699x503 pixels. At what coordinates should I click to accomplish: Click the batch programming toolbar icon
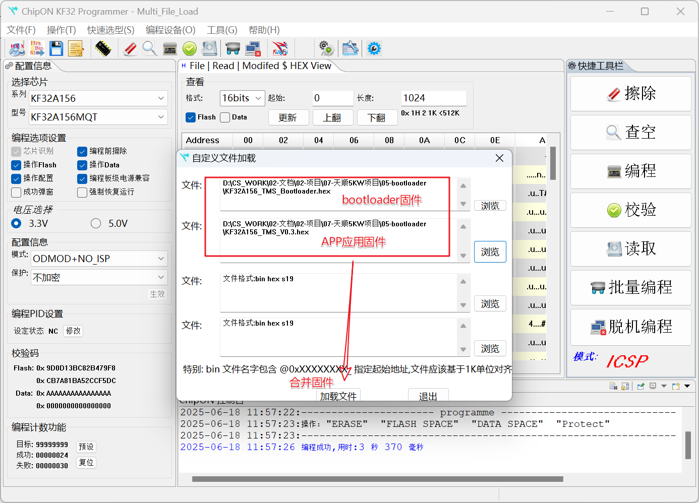(232, 49)
